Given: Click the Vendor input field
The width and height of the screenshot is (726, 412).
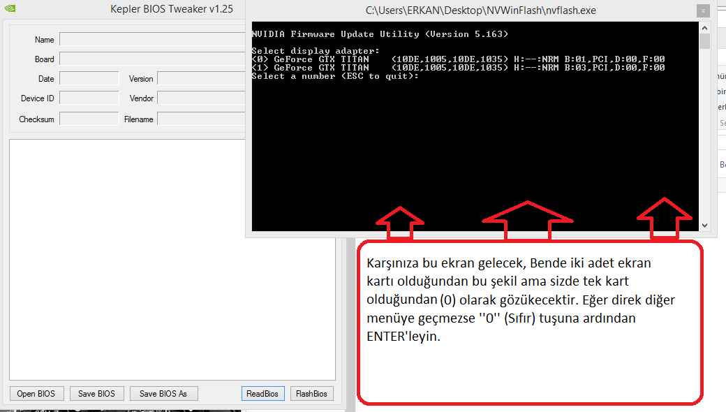Looking at the screenshot, I should [x=202, y=98].
